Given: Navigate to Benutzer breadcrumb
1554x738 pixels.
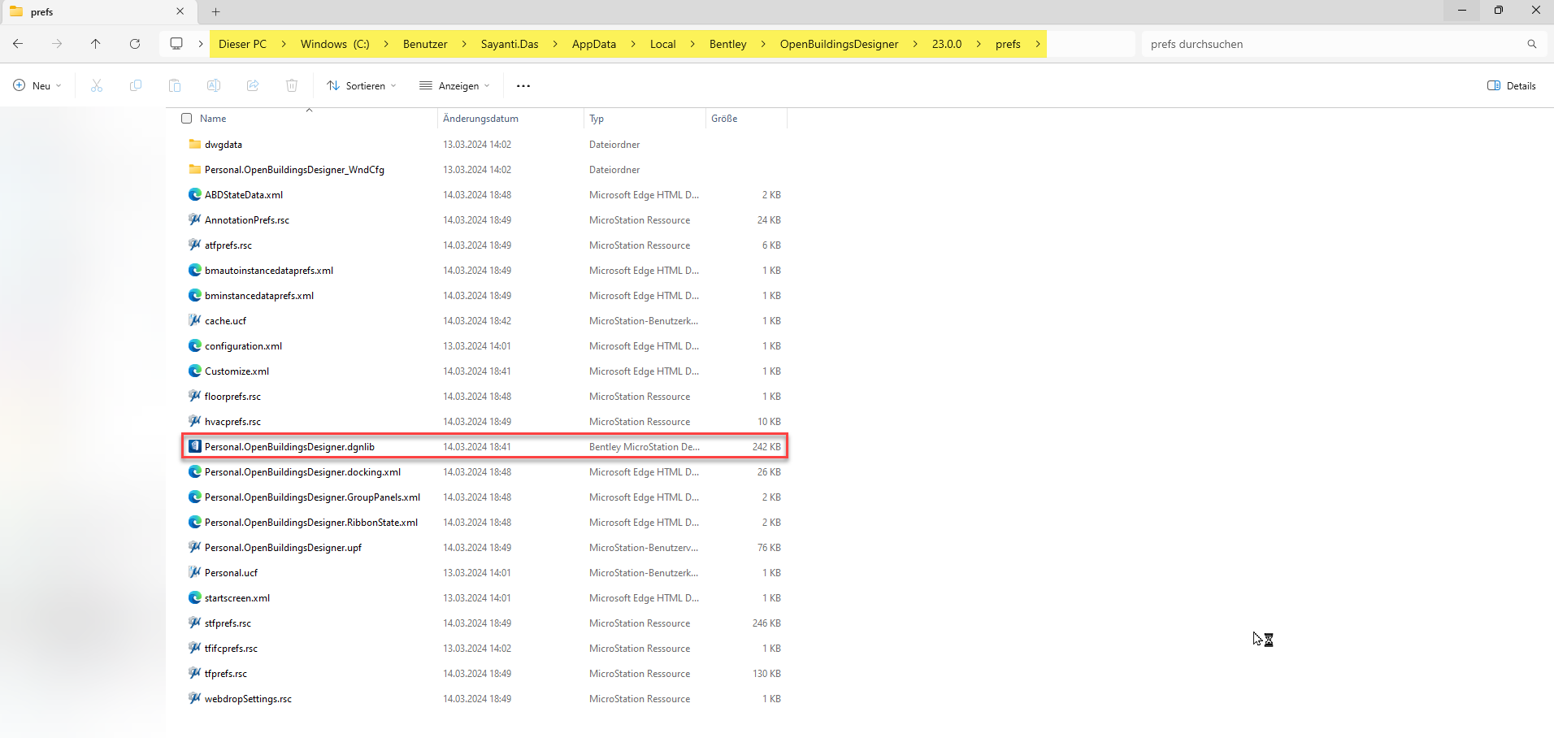Looking at the screenshot, I should tap(425, 44).
